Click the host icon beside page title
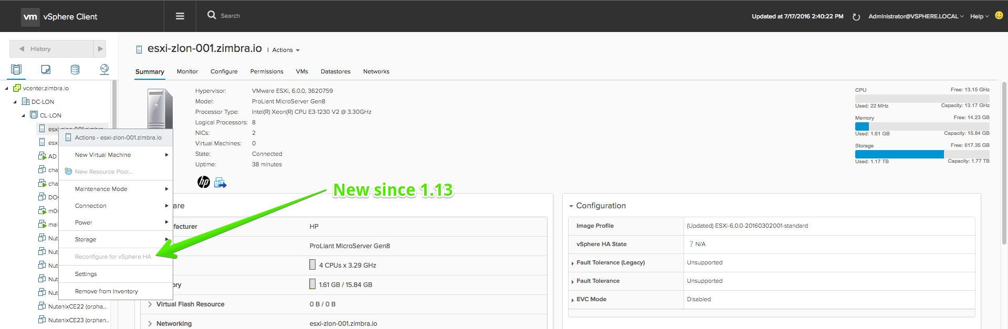Image resolution: width=1008 pixels, height=329 pixels. coord(139,50)
